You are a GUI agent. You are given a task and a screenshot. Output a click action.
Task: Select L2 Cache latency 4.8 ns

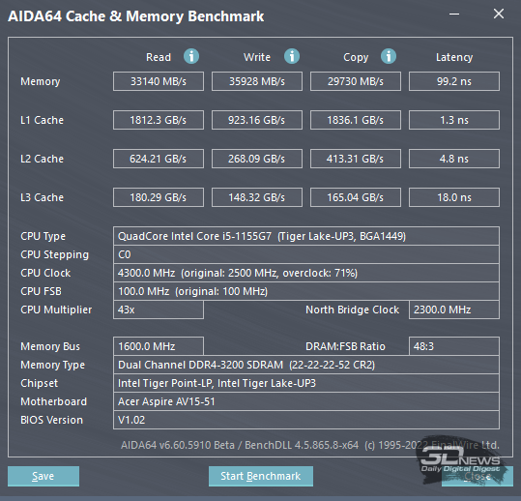click(x=454, y=159)
